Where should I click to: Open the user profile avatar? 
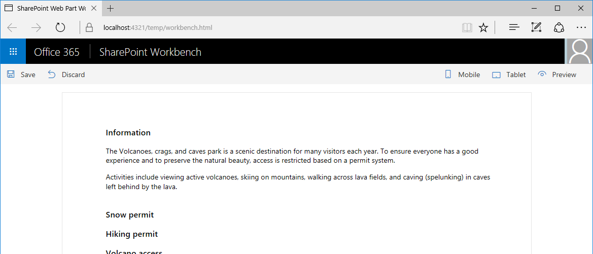click(x=579, y=51)
